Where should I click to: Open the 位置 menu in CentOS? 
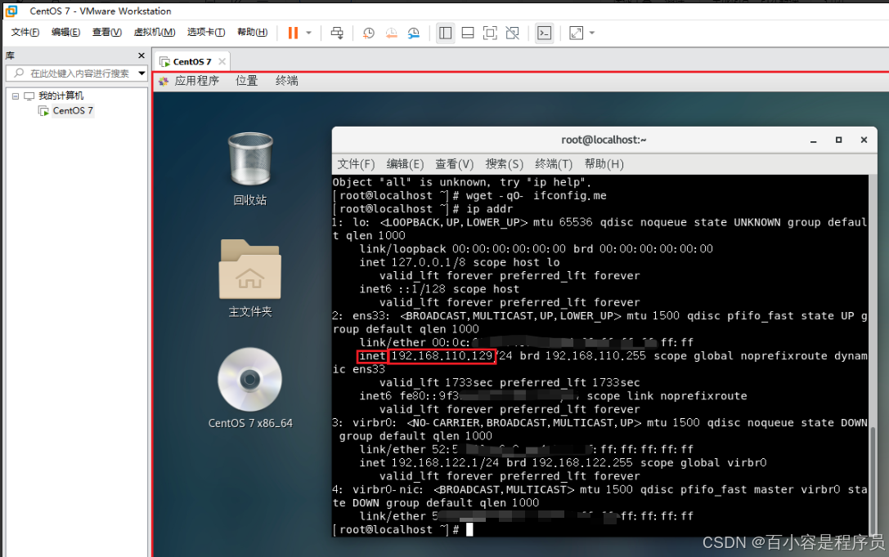(247, 81)
